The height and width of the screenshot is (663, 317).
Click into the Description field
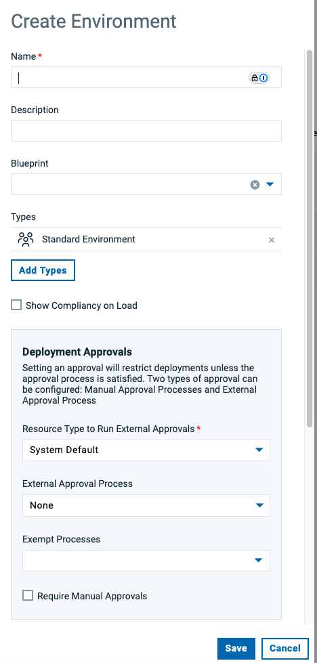(146, 131)
